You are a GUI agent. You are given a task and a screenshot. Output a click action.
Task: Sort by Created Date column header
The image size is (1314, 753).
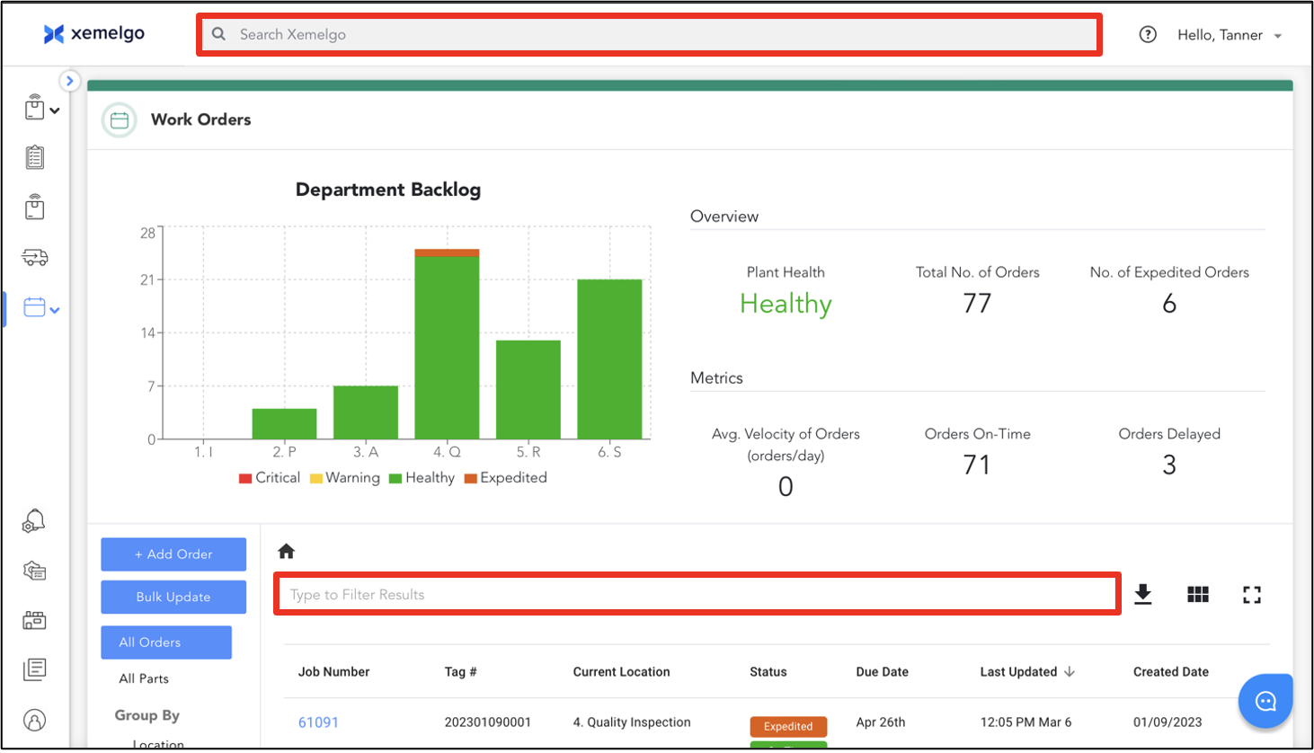pos(1171,671)
